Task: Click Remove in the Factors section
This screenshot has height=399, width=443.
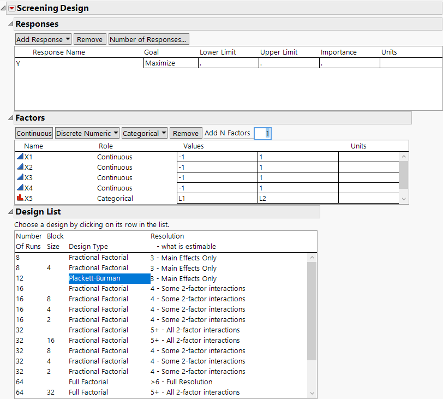Action: (x=185, y=133)
